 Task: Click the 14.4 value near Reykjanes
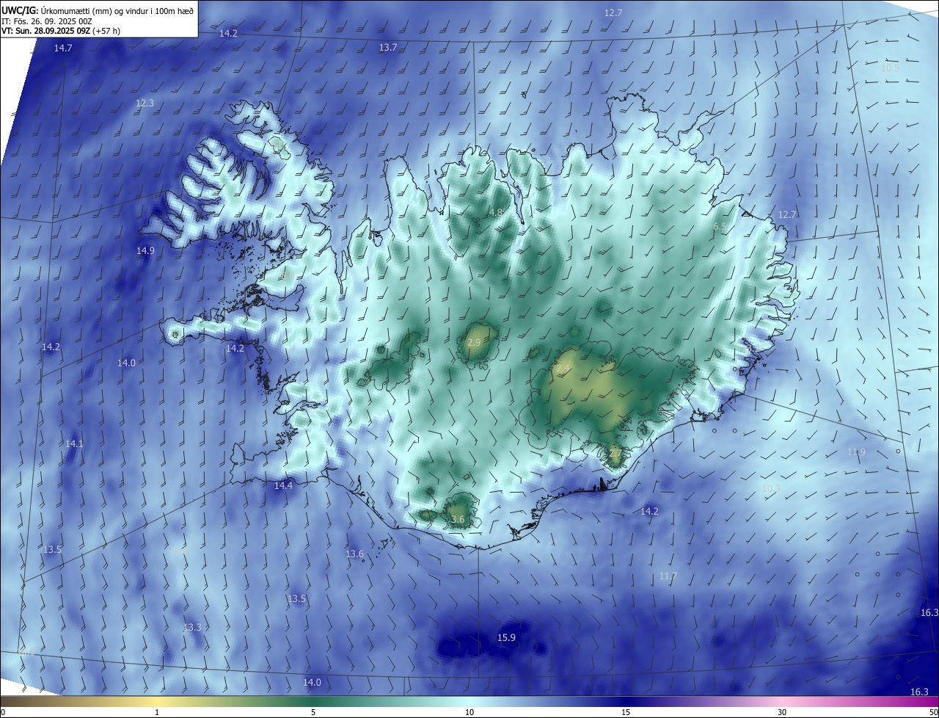[283, 486]
